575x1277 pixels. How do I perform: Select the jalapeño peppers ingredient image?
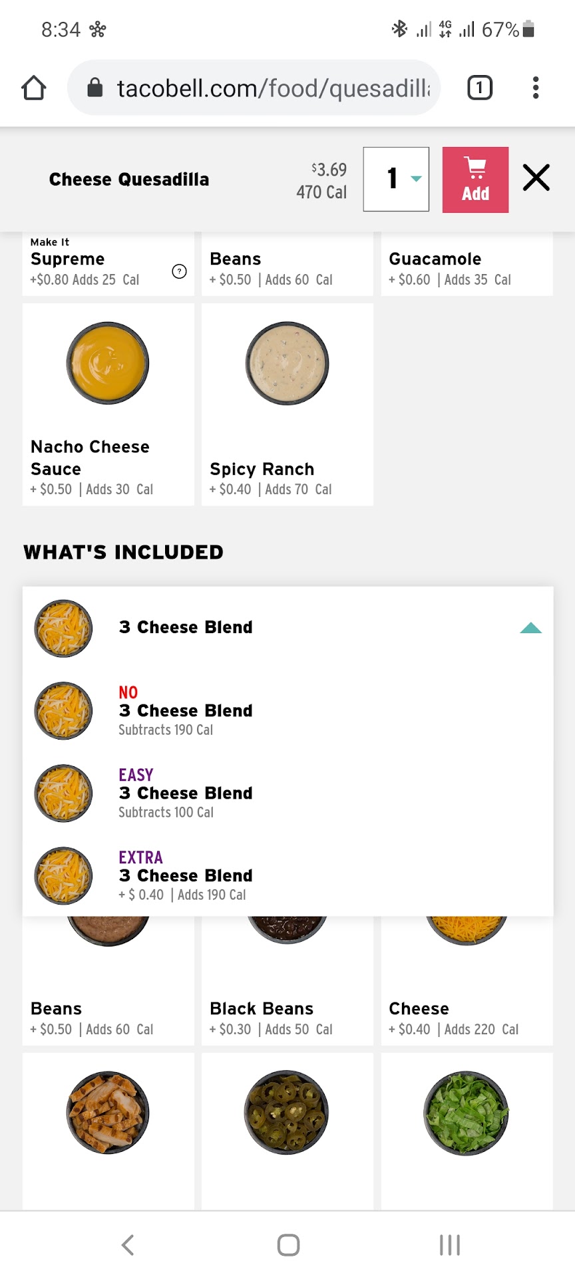click(x=287, y=1112)
